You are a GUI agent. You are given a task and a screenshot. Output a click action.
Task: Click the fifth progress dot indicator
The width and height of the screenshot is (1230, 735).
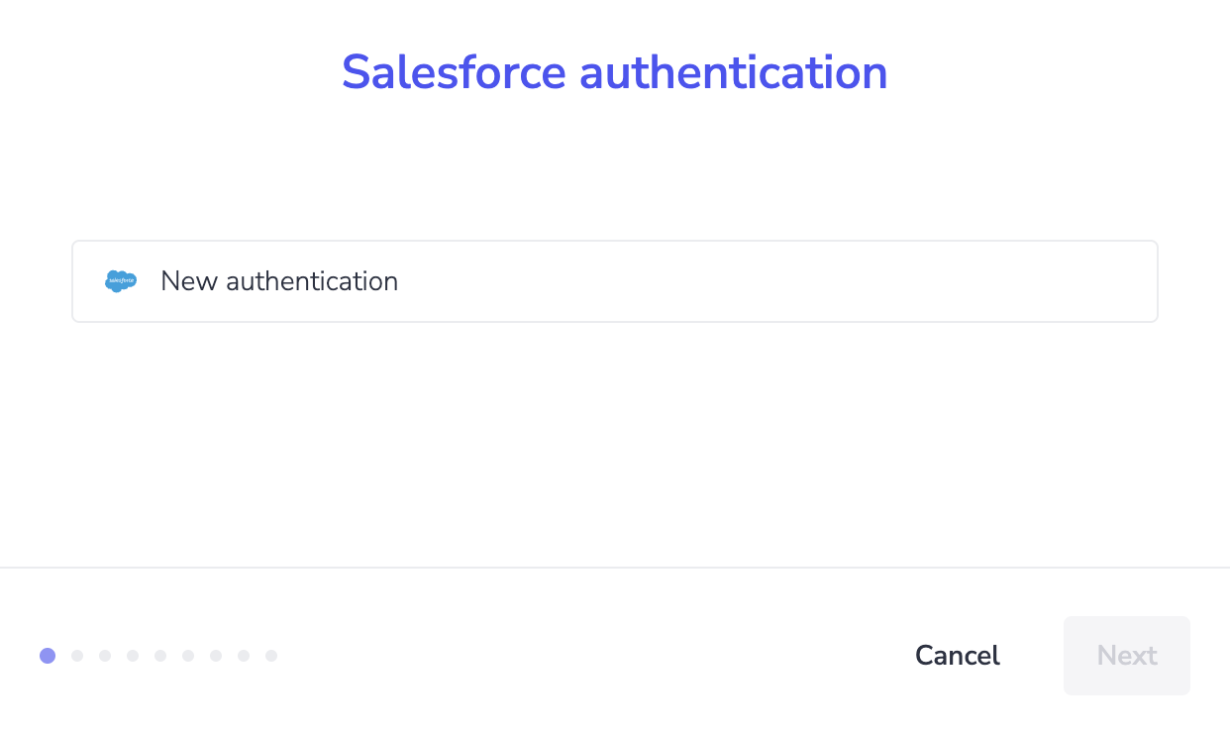(160, 656)
